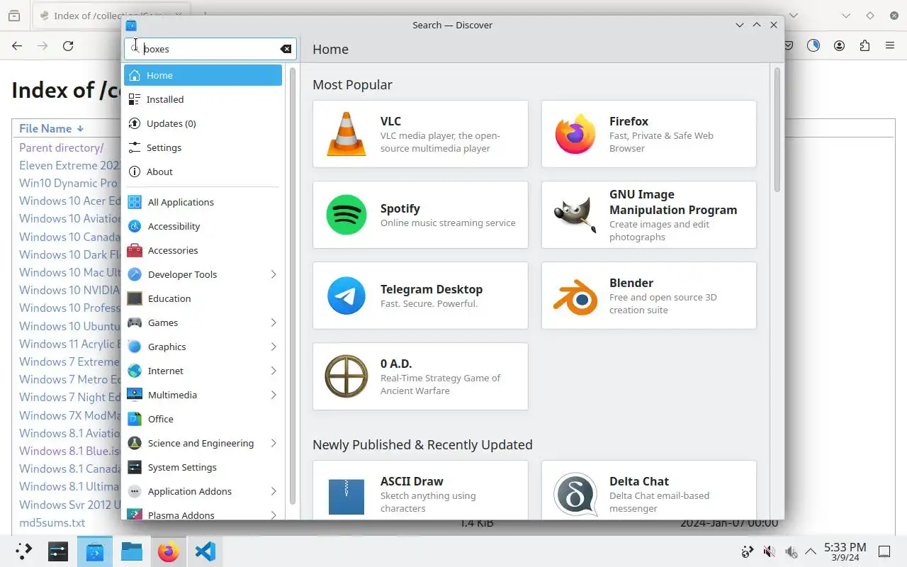Open the Telegram Desktop card
The width and height of the screenshot is (907, 567).
pyautogui.click(x=420, y=296)
